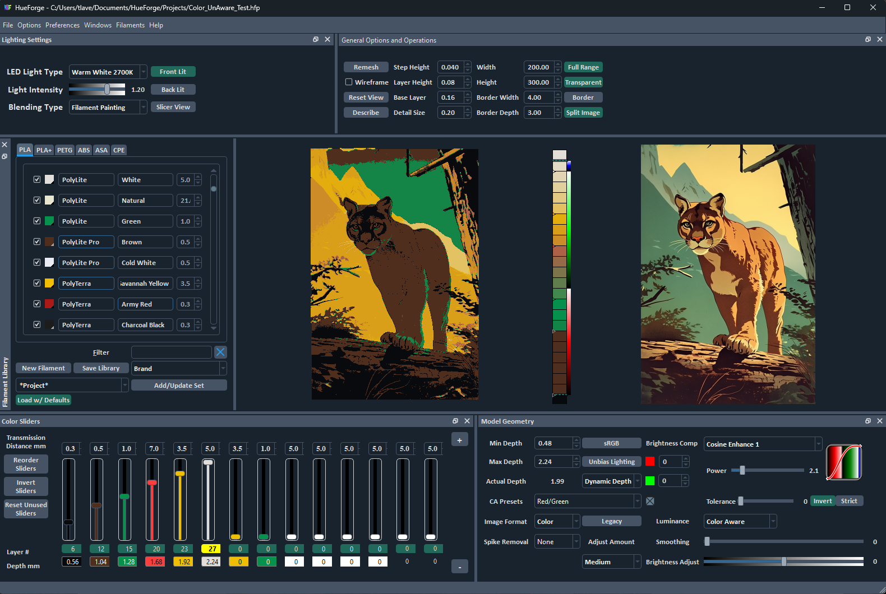Open the Brightness Comp dropdown
Image resolution: width=886 pixels, height=594 pixels.
coord(763,444)
